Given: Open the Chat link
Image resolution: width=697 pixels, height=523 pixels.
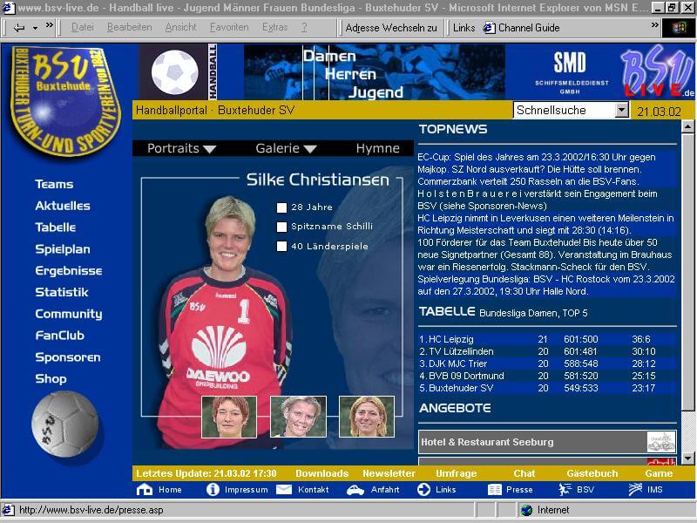Looking at the screenshot, I should [x=524, y=473].
